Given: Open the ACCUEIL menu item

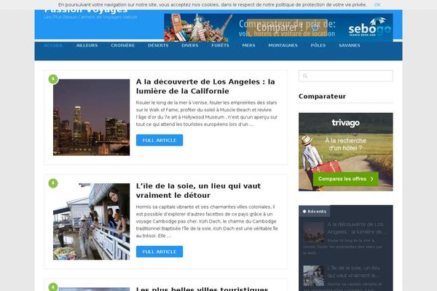Looking at the screenshot, I should click(53, 45).
